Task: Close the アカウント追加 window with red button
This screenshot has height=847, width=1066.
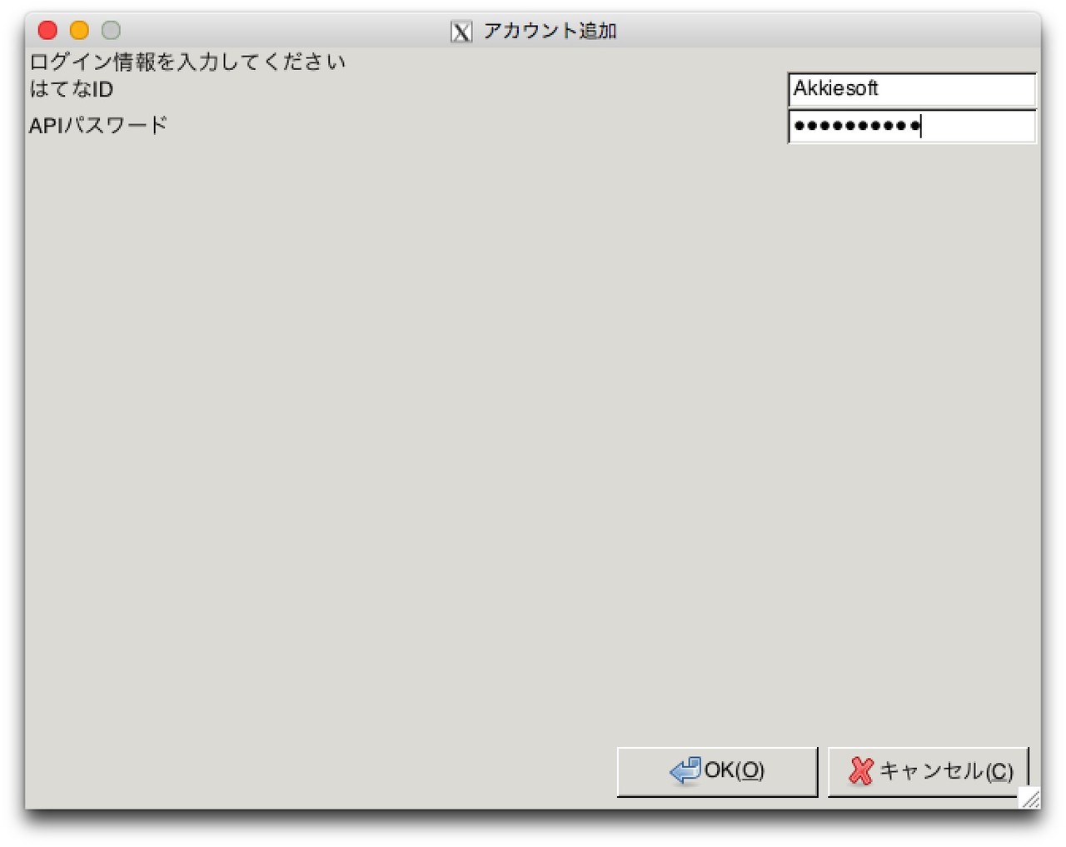Action: (47, 31)
